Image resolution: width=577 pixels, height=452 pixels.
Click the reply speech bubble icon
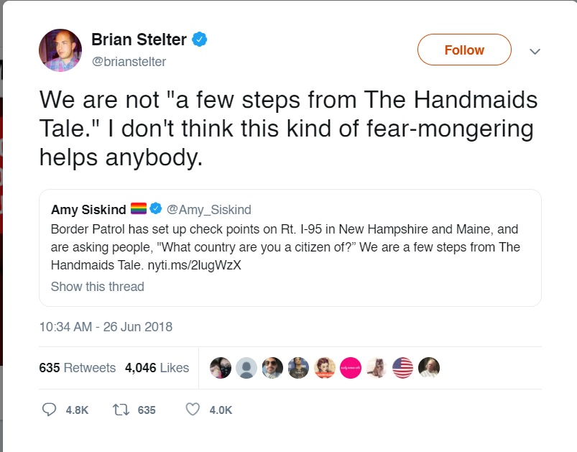[50, 409]
